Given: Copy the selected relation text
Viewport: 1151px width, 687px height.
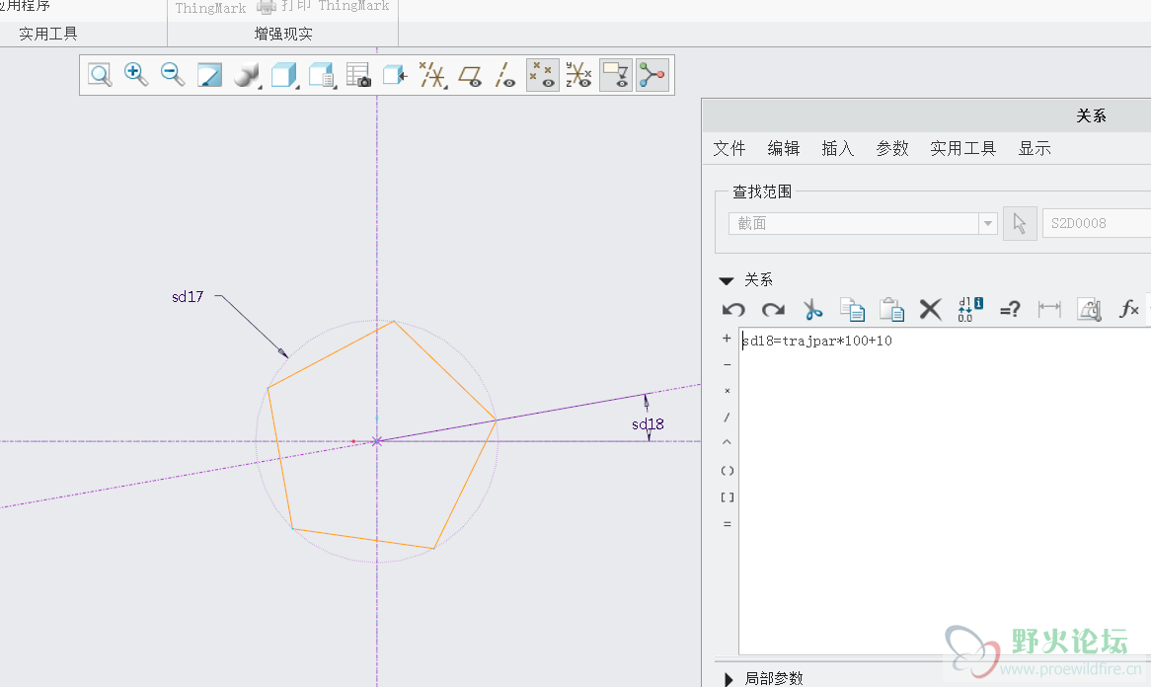Looking at the screenshot, I should point(852,310).
